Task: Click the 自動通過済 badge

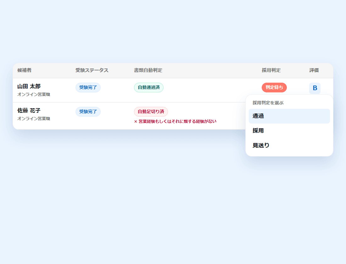Action: click(149, 88)
